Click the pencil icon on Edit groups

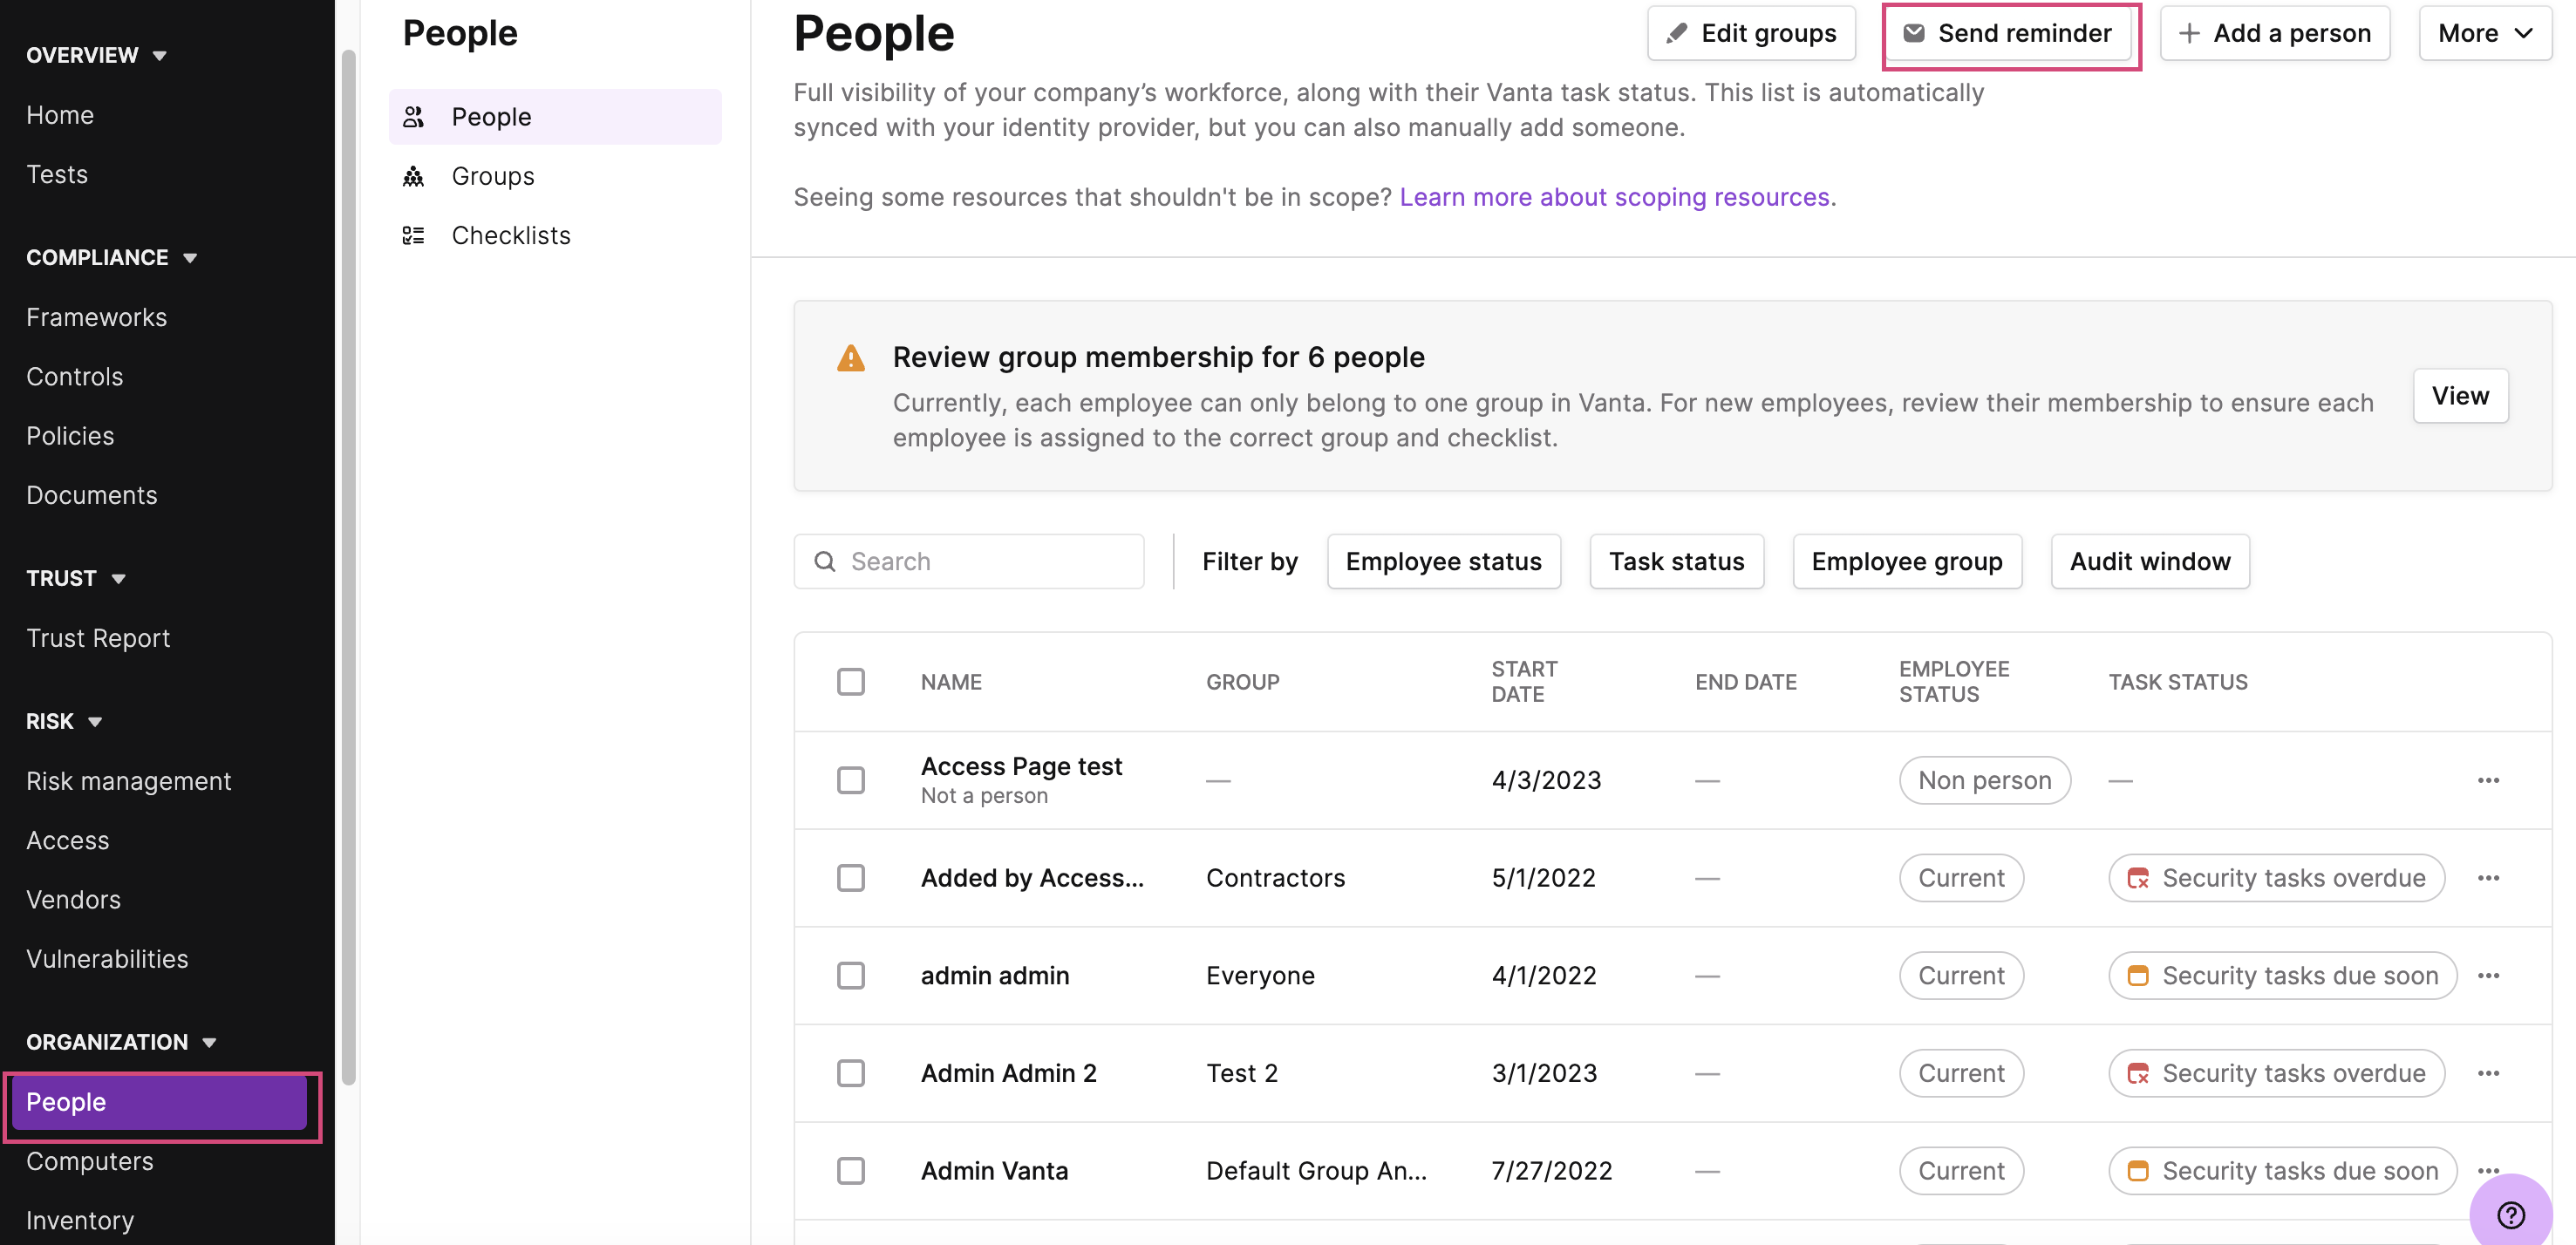click(1677, 33)
